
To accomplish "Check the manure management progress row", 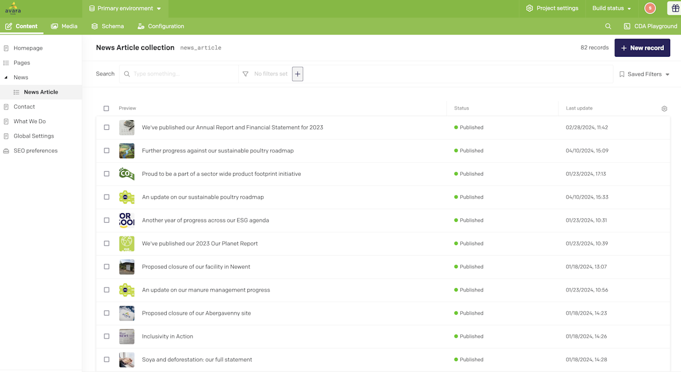I will (x=106, y=290).
